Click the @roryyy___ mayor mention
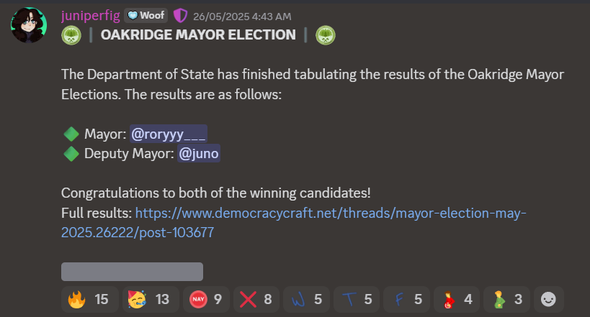Viewport: 590px width, 317px height. tap(168, 134)
